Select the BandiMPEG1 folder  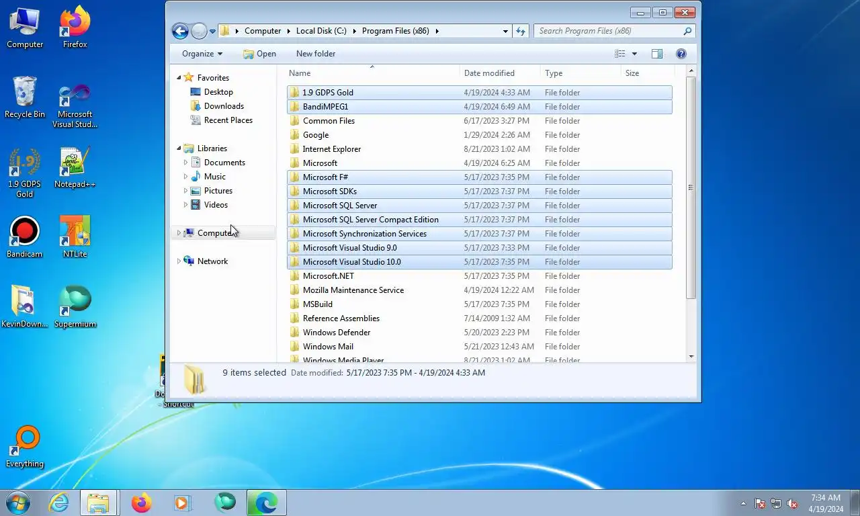coord(479,107)
